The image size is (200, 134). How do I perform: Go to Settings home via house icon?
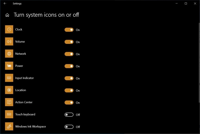pos(7,15)
